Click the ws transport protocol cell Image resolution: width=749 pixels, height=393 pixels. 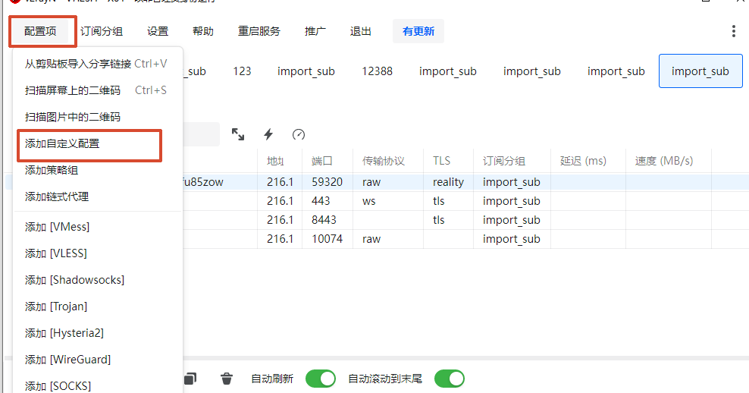(x=388, y=201)
